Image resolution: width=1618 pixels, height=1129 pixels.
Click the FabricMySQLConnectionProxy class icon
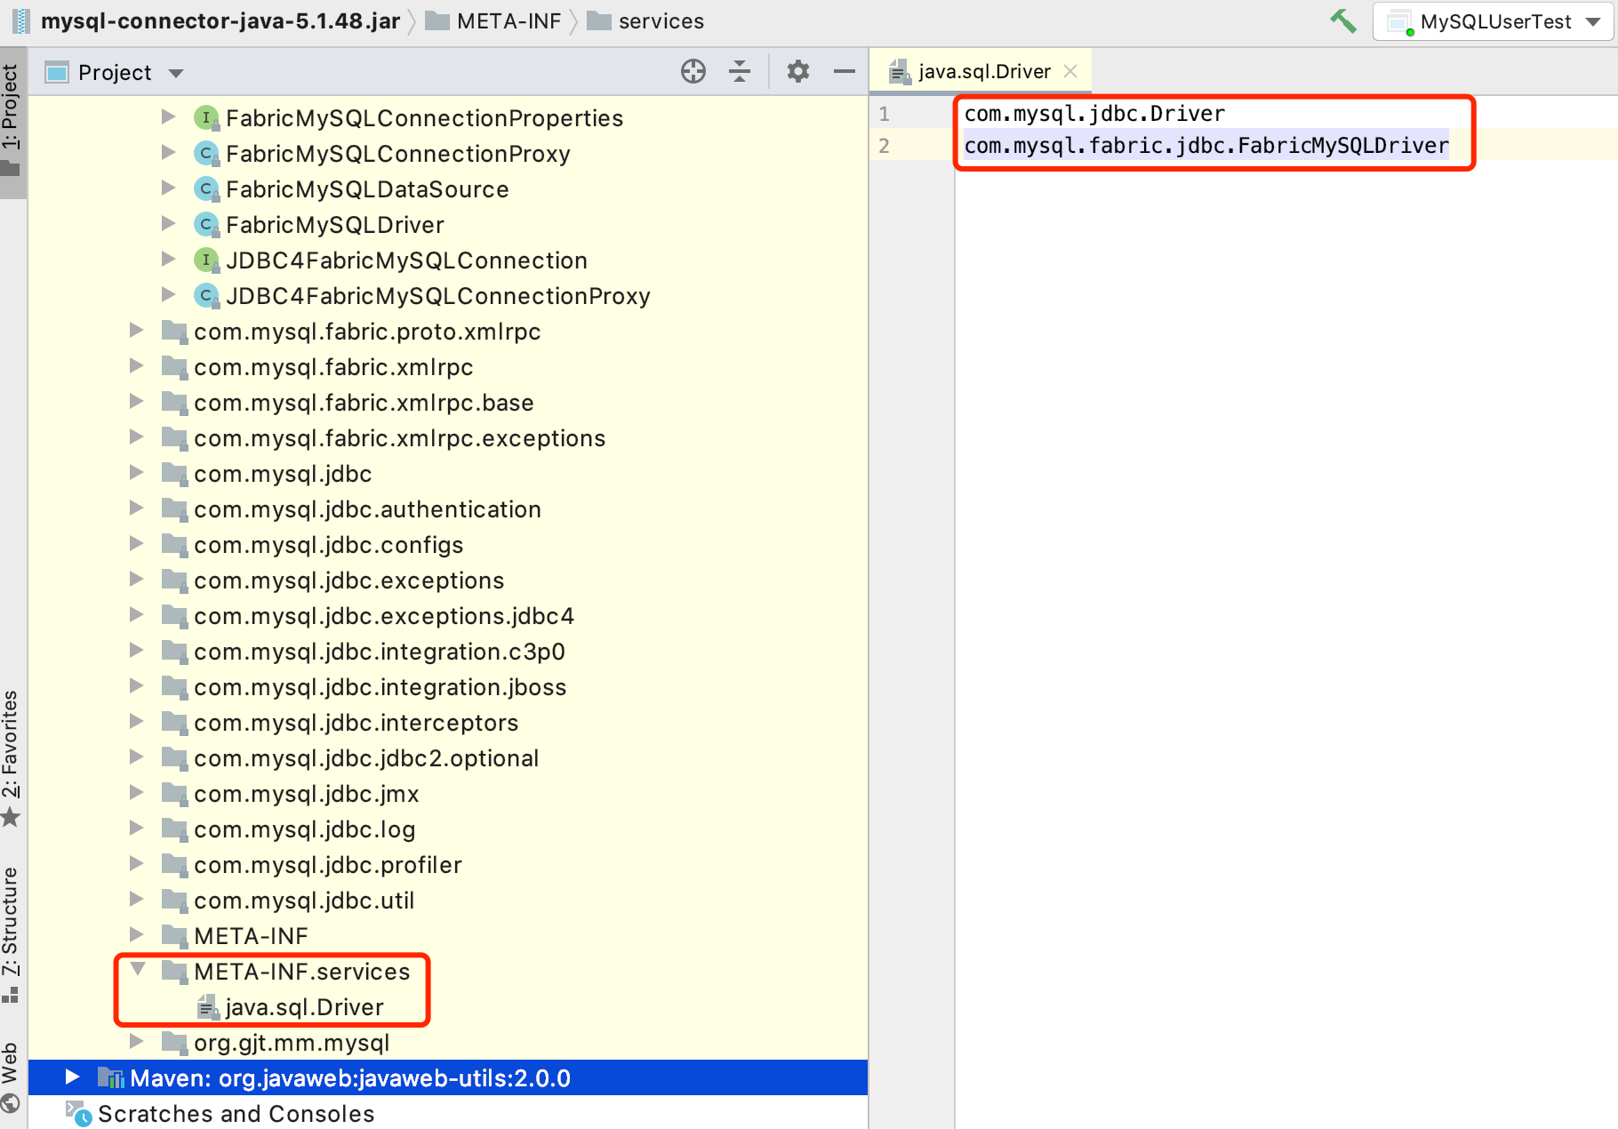[x=206, y=154]
